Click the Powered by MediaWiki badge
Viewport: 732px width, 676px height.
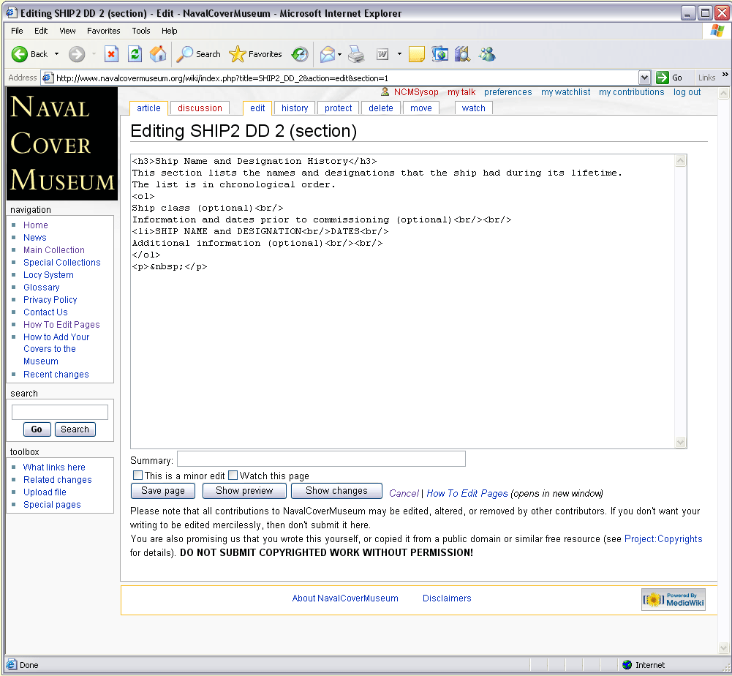[x=673, y=599]
